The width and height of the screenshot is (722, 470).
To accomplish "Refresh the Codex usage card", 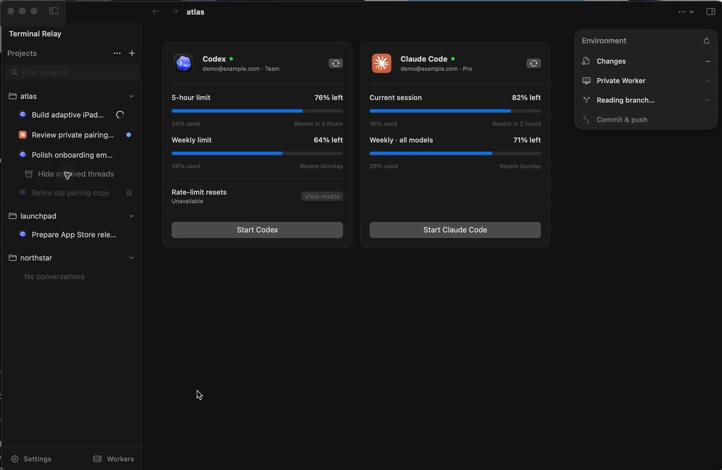I will pyautogui.click(x=335, y=63).
